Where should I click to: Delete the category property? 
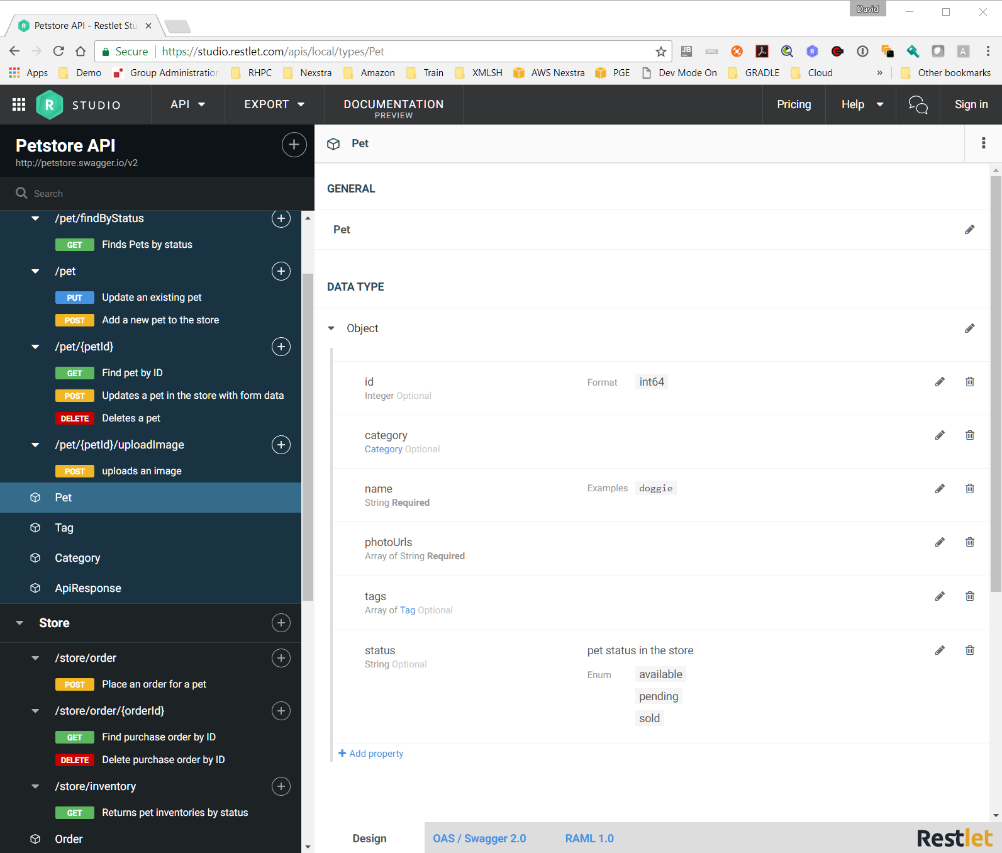970,435
